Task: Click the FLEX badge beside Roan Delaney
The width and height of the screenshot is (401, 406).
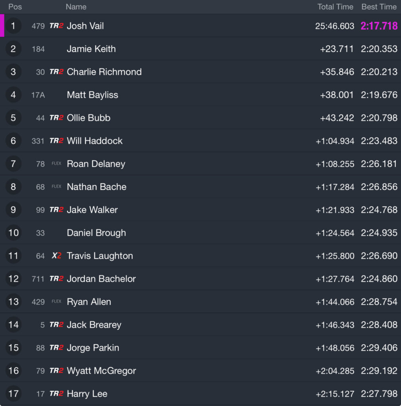Action: click(x=56, y=163)
